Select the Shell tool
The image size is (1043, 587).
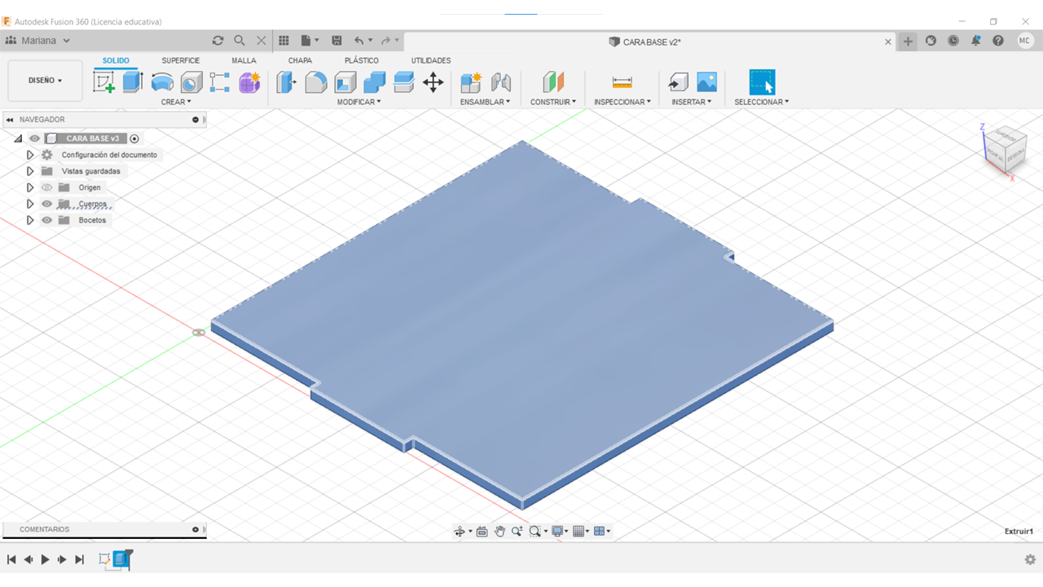pyautogui.click(x=345, y=82)
